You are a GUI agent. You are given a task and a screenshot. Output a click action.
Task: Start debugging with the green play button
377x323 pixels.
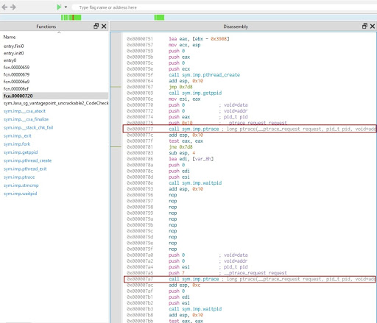(x=59, y=7)
